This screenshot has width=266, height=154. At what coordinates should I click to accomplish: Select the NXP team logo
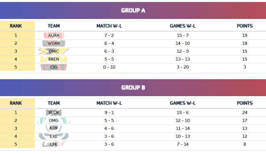(x=54, y=129)
